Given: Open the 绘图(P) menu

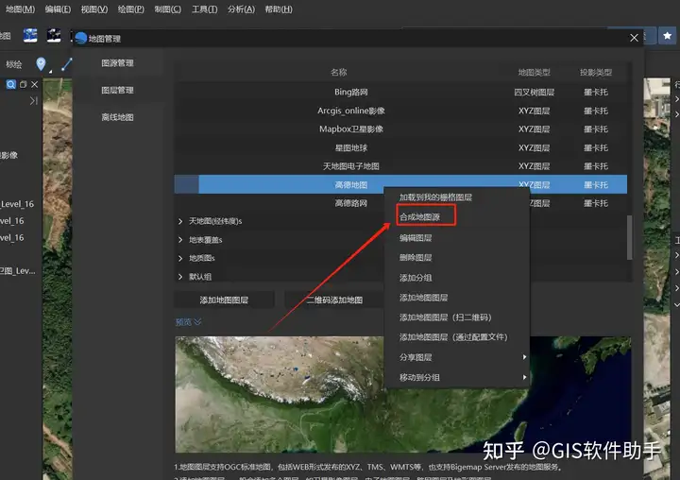Looking at the screenshot, I should 131,9.
